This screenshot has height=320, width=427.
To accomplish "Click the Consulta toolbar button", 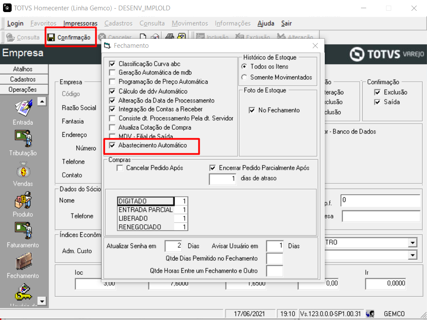I will point(23,37).
